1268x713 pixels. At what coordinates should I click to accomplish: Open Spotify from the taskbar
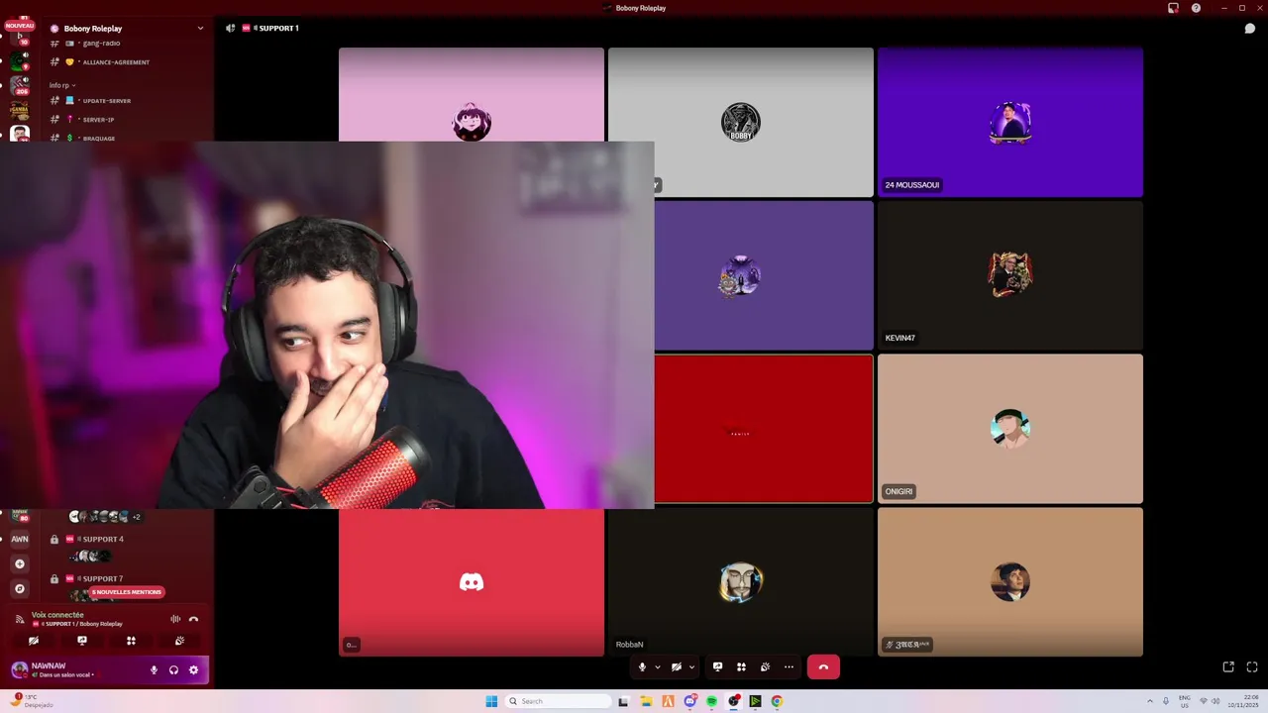point(711,701)
